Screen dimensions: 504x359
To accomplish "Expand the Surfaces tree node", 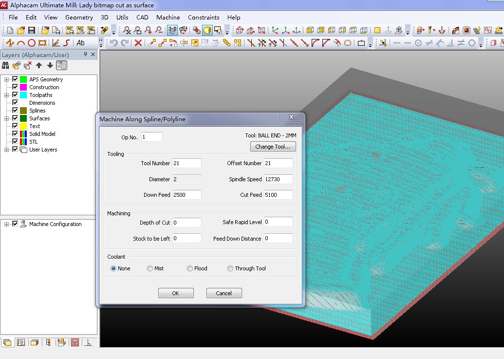I will coord(6,118).
